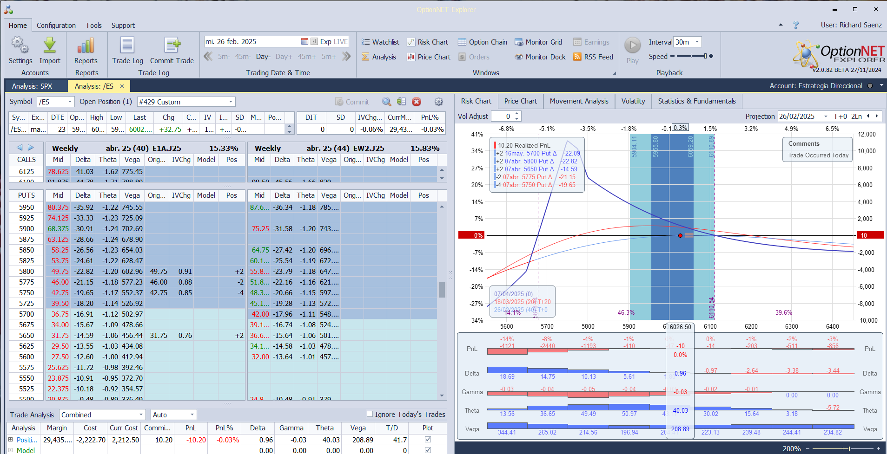
Task: Open Price Chart from the Windows ribbon group
Action: click(429, 57)
